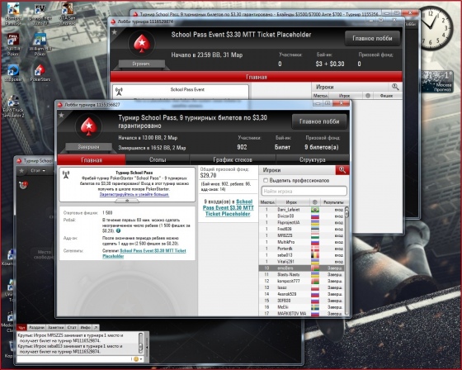Click the favorite star in tournament 1155356827 lobby
This screenshot has width=462, height=370.
coord(61,115)
